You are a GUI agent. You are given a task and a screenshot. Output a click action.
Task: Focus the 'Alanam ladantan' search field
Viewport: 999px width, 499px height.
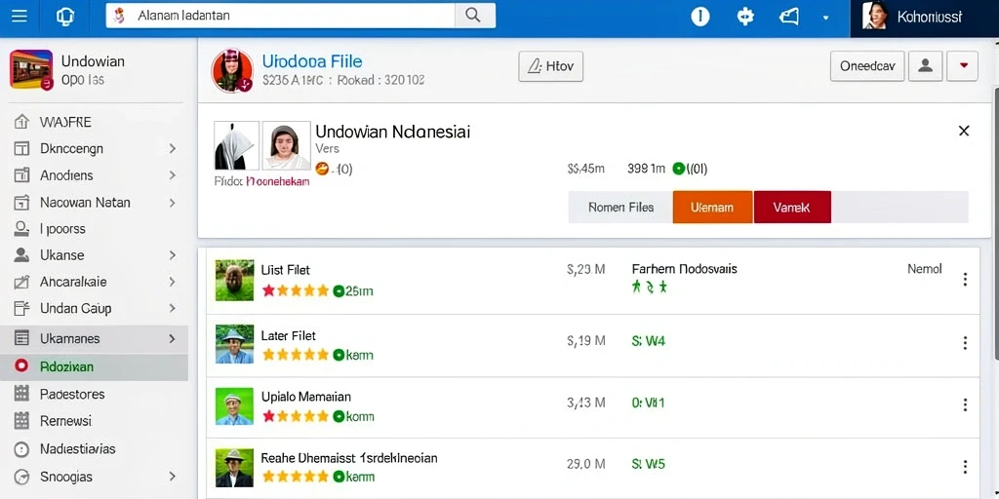coord(280,16)
